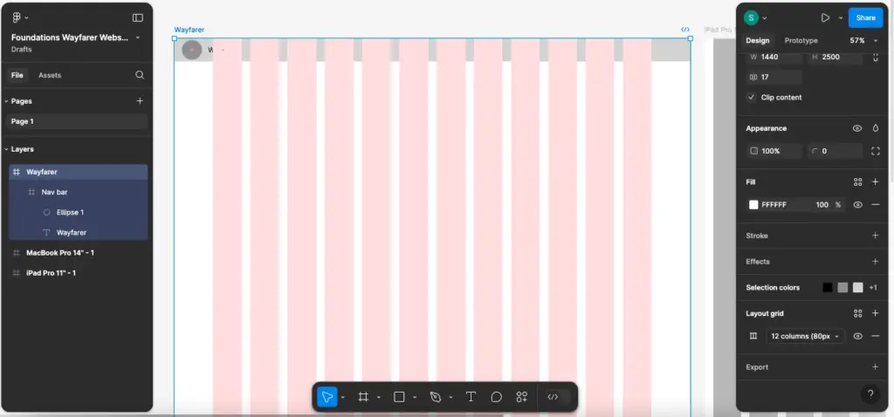Click the white fill color swatch
The height and width of the screenshot is (417, 894).
[x=753, y=204]
